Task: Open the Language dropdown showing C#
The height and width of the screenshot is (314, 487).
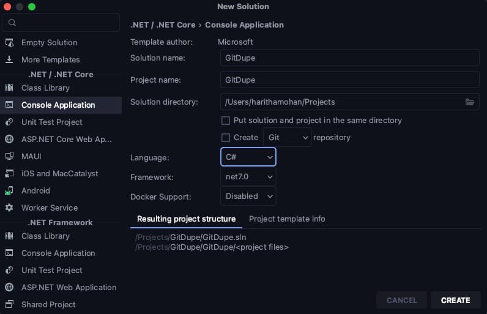Action: tap(248, 157)
